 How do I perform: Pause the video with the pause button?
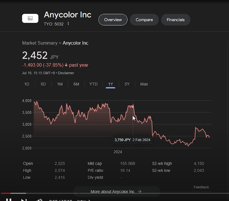(9, 200)
